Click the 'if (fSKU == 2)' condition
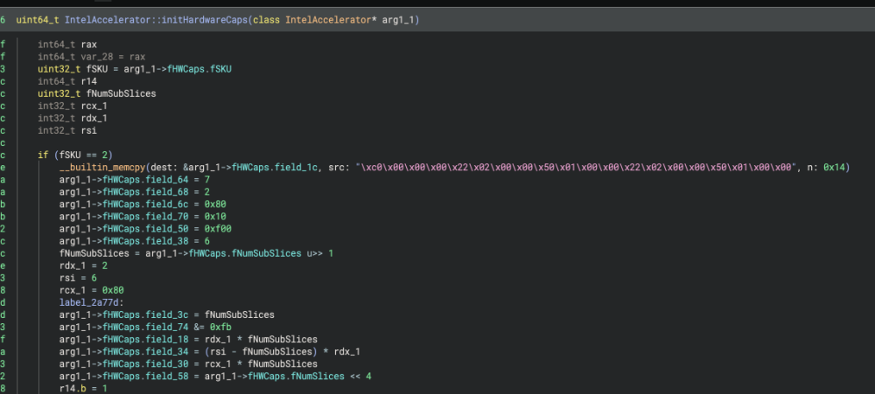 coord(75,155)
